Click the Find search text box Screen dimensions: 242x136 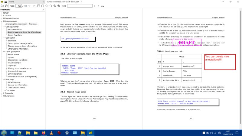80,6
